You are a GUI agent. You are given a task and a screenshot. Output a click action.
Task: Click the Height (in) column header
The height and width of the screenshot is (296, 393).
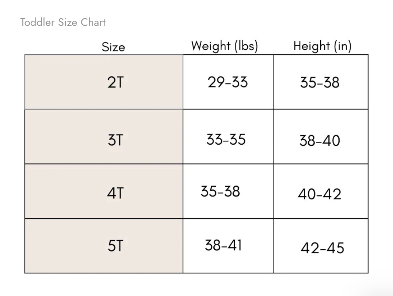click(322, 46)
